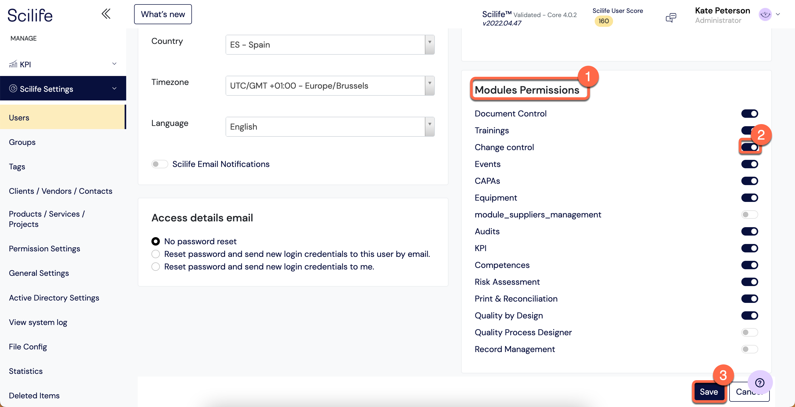Screen dimensions: 795x407
Task: Open the Timezone dropdown
Action: click(430, 85)
